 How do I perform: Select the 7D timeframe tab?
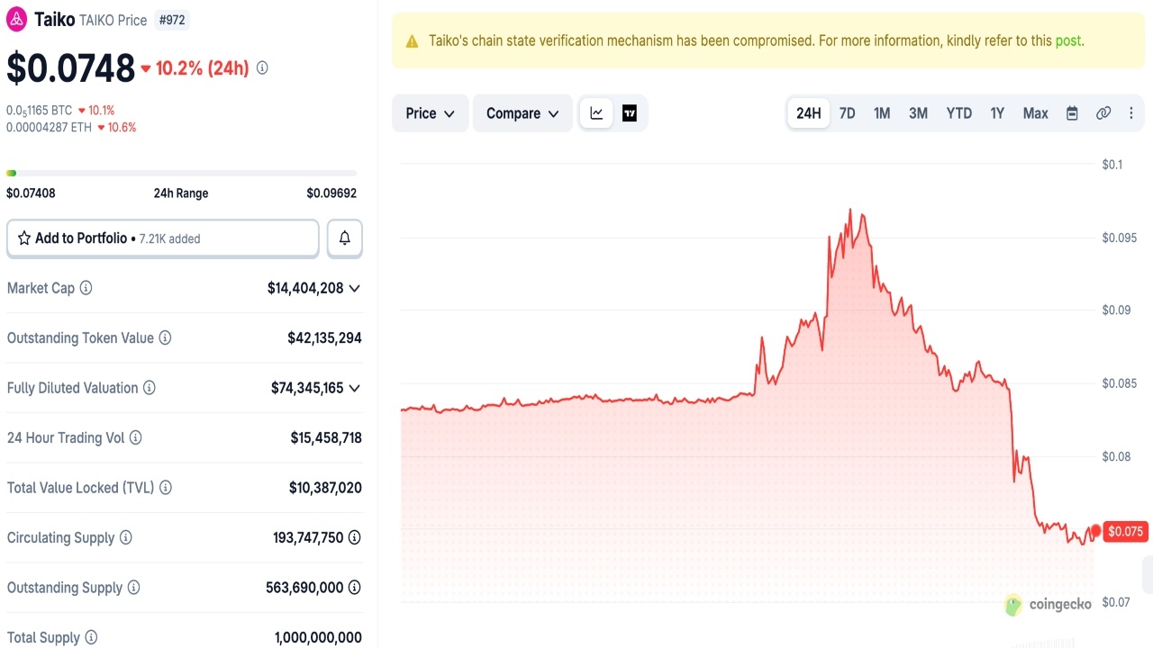click(x=848, y=113)
